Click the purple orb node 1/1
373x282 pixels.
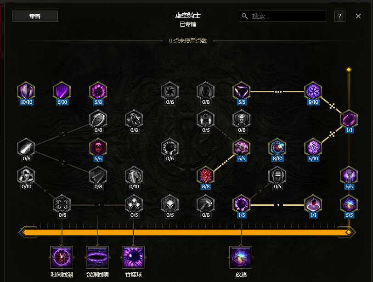point(349,119)
